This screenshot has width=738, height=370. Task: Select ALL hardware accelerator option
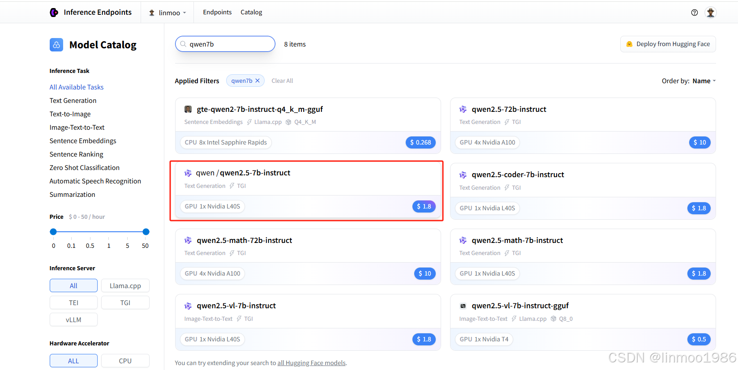(x=73, y=361)
